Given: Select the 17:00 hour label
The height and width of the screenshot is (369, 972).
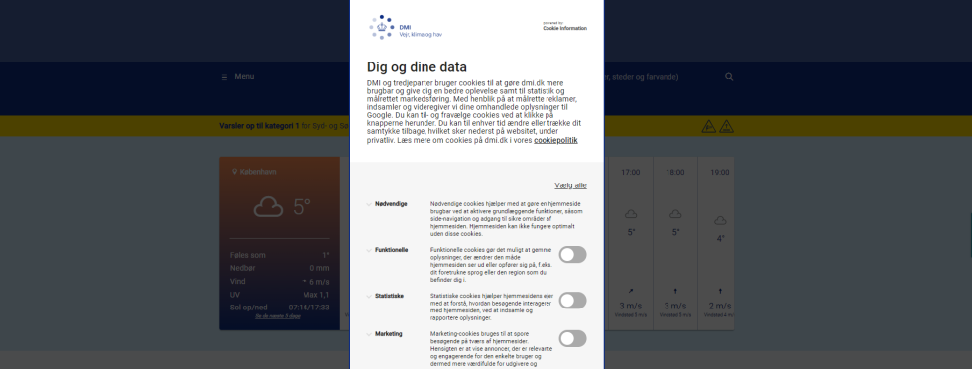Looking at the screenshot, I should [631, 172].
